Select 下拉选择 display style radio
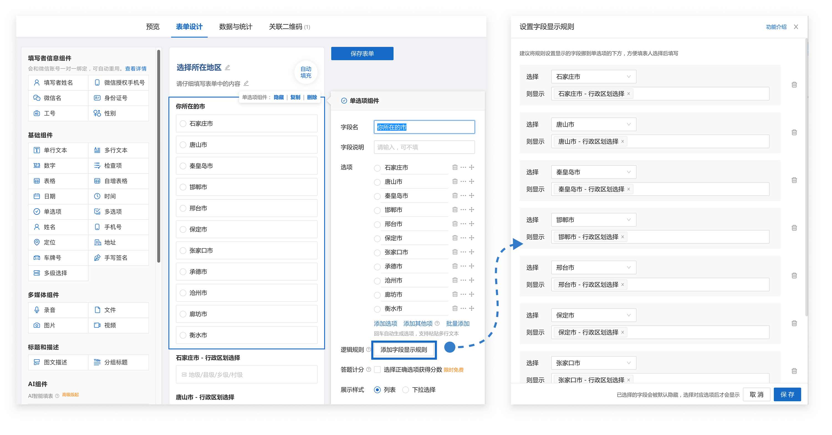Viewport: 832px width, 435px height. (x=405, y=390)
